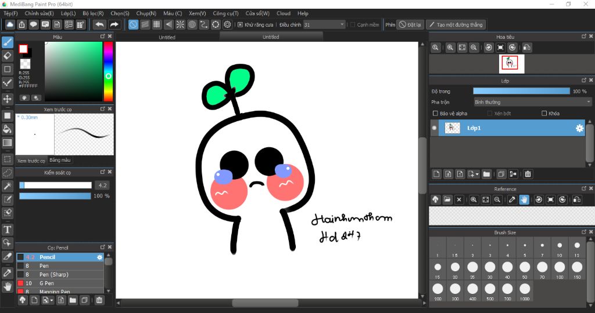Select the Eraser tool in left toolbar

(8, 56)
